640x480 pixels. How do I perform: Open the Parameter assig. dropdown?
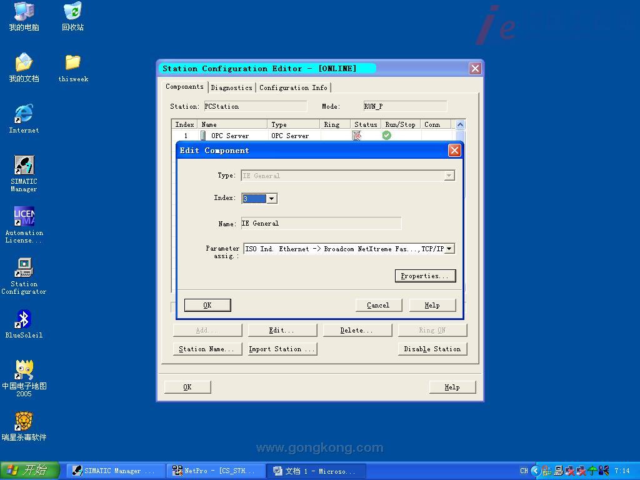(449, 249)
